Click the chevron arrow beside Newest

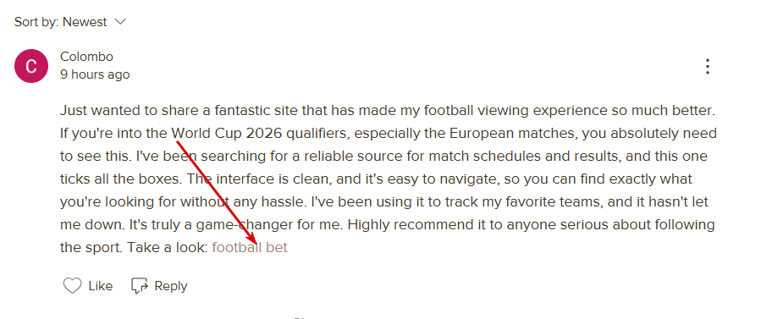120,22
